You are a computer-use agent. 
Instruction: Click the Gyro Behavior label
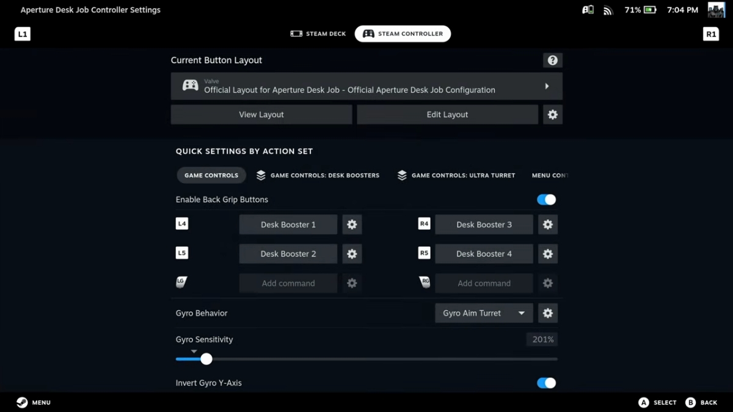coord(202,313)
